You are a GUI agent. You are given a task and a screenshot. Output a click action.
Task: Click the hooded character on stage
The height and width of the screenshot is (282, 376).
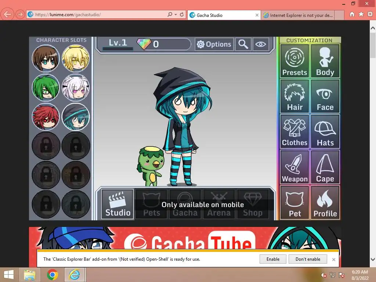pos(183,127)
